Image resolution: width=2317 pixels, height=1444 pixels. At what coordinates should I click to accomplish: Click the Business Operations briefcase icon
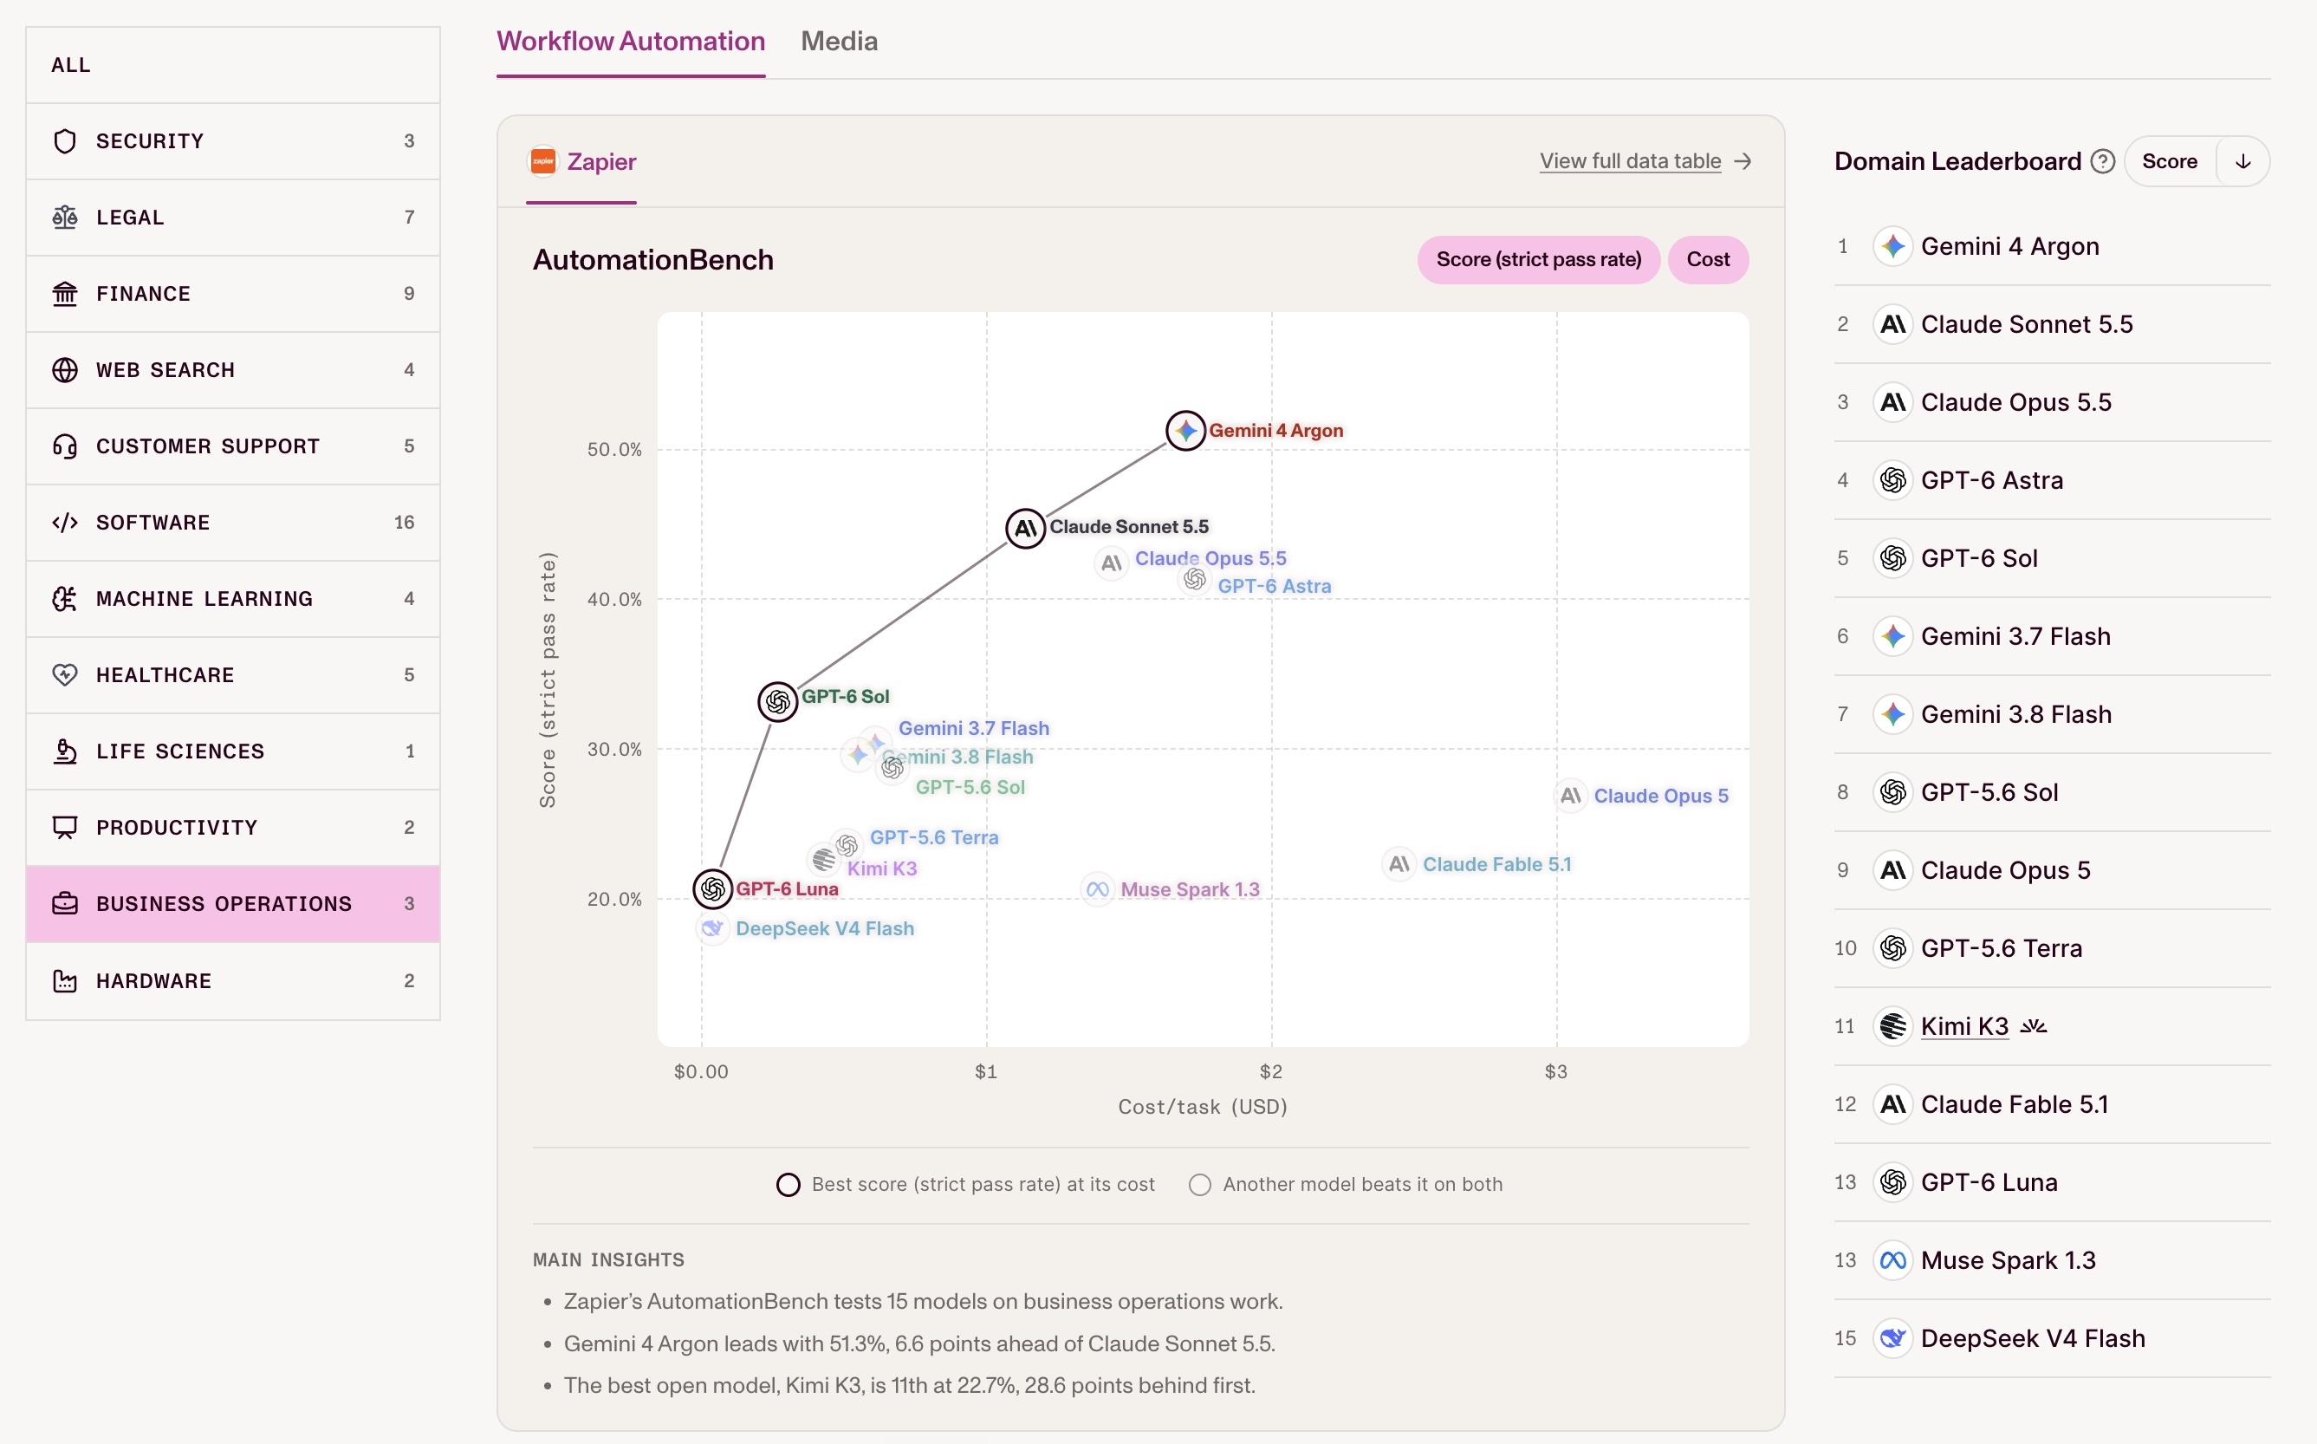point(65,903)
